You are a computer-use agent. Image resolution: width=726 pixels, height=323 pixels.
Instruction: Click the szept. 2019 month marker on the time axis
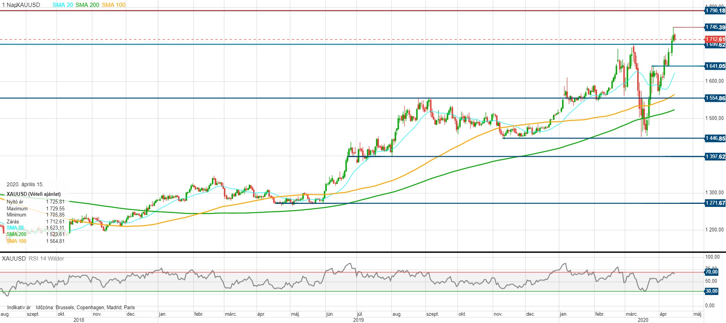pos(432,314)
